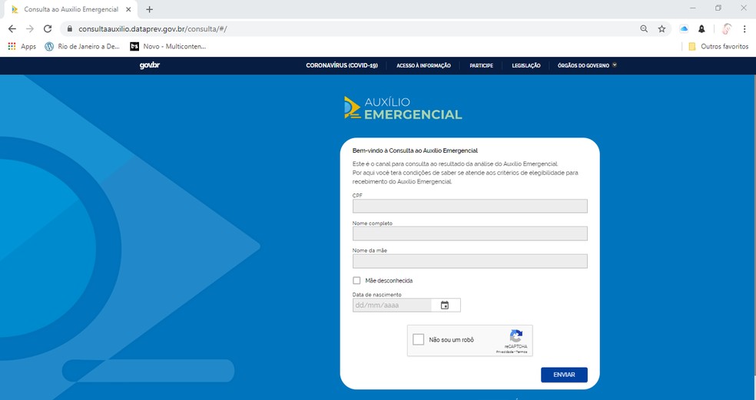Bookmark this page with the star
756x400 pixels.
point(662,29)
